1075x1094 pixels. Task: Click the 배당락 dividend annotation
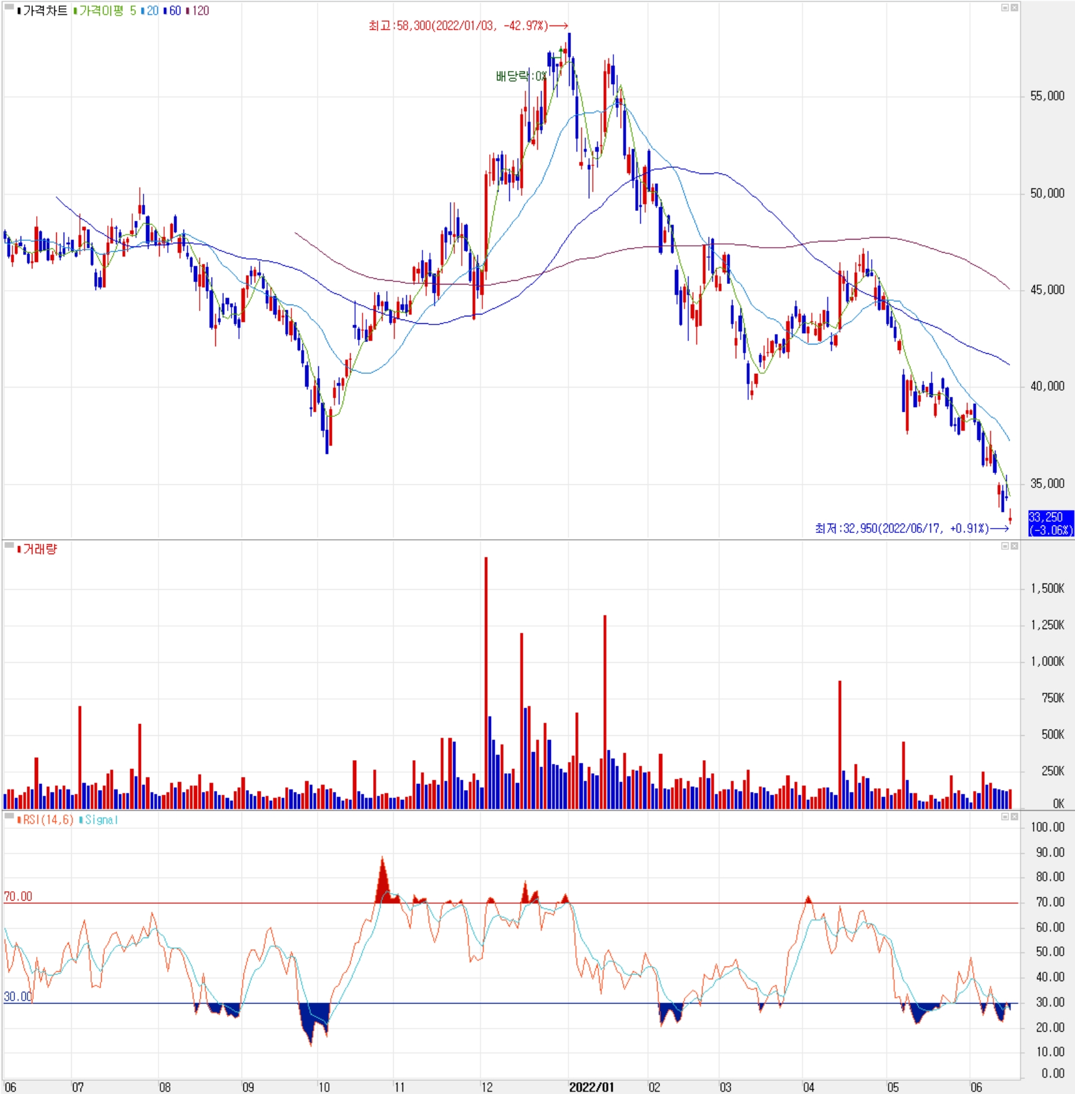pyautogui.click(x=522, y=76)
